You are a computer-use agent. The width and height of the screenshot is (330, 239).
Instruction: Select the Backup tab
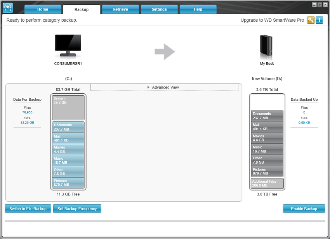[x=82, y=9]
